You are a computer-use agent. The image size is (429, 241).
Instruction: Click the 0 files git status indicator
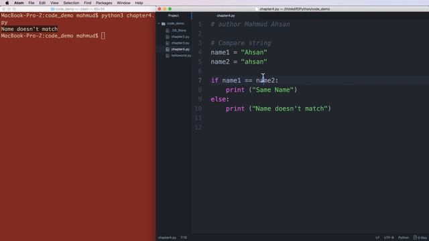pyautogui.click(x=420, y=238)
